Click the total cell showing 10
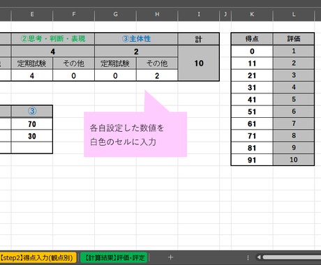The image size is (321, 265). point(199,63)
